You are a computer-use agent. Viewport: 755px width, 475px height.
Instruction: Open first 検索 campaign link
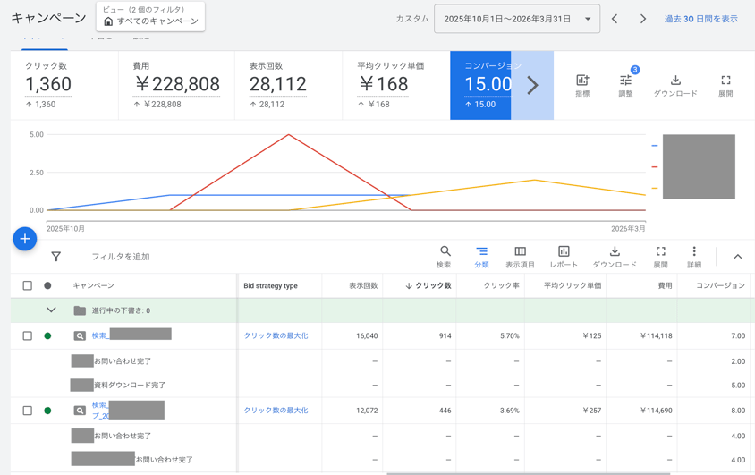[100, 335]
